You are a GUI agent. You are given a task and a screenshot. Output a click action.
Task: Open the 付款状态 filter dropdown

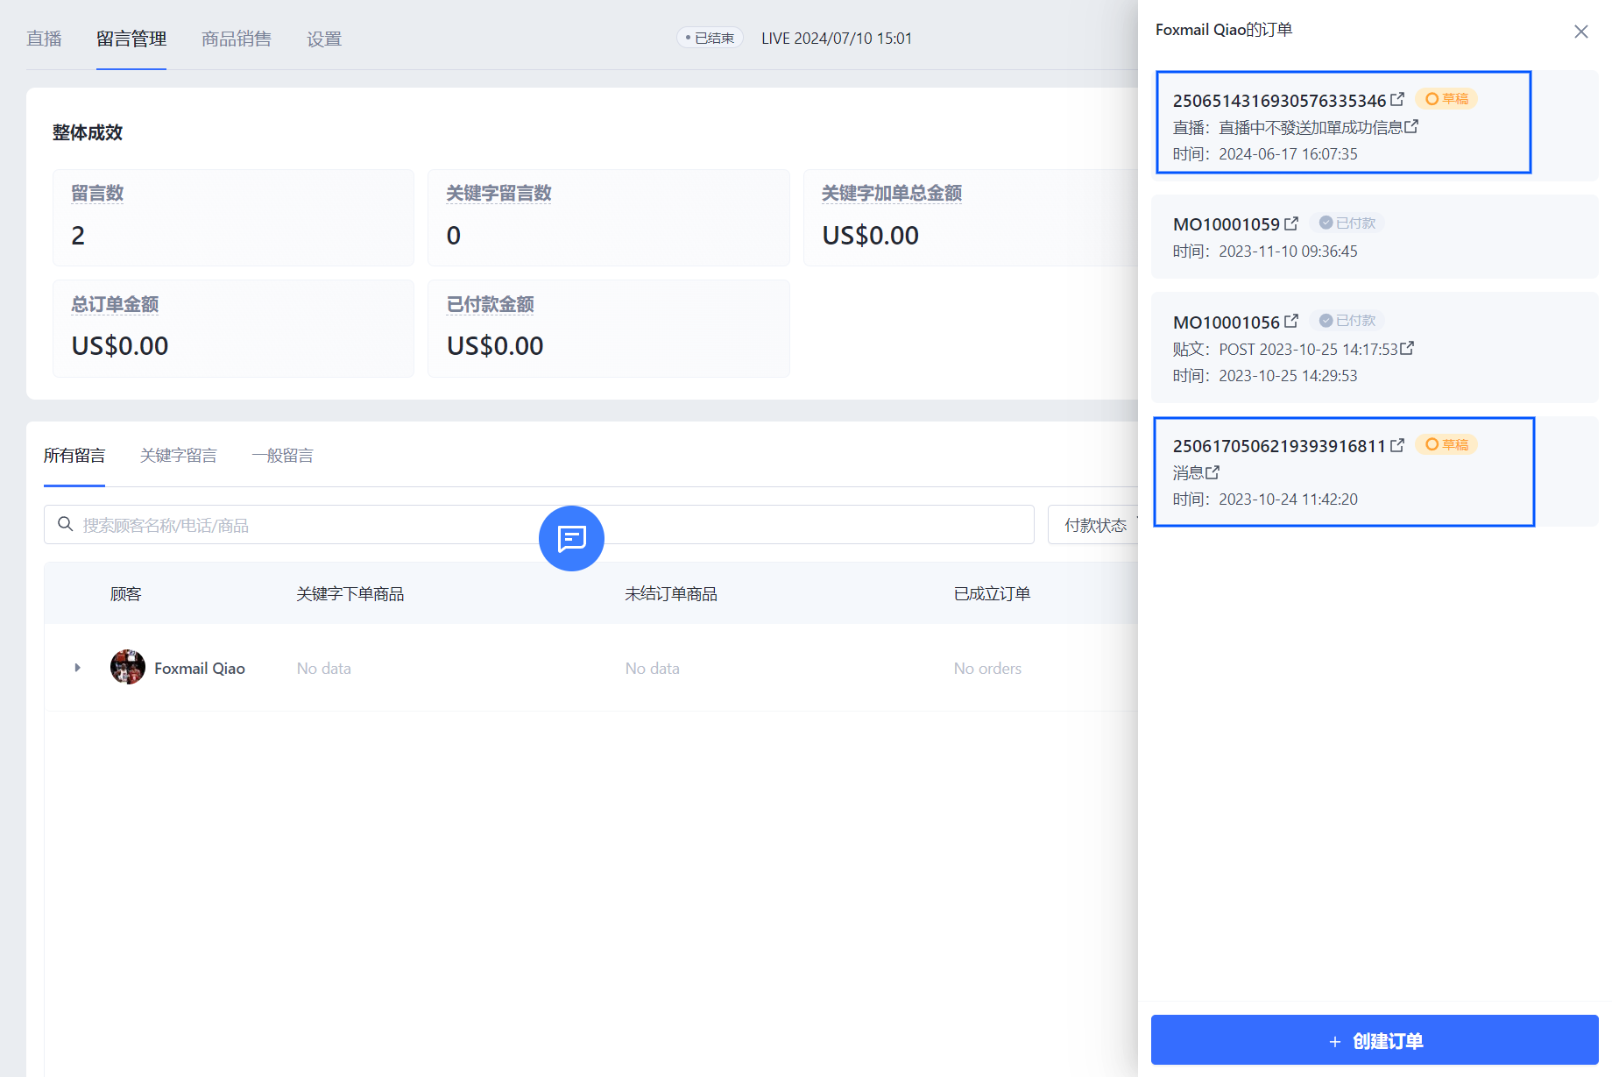1095,525
